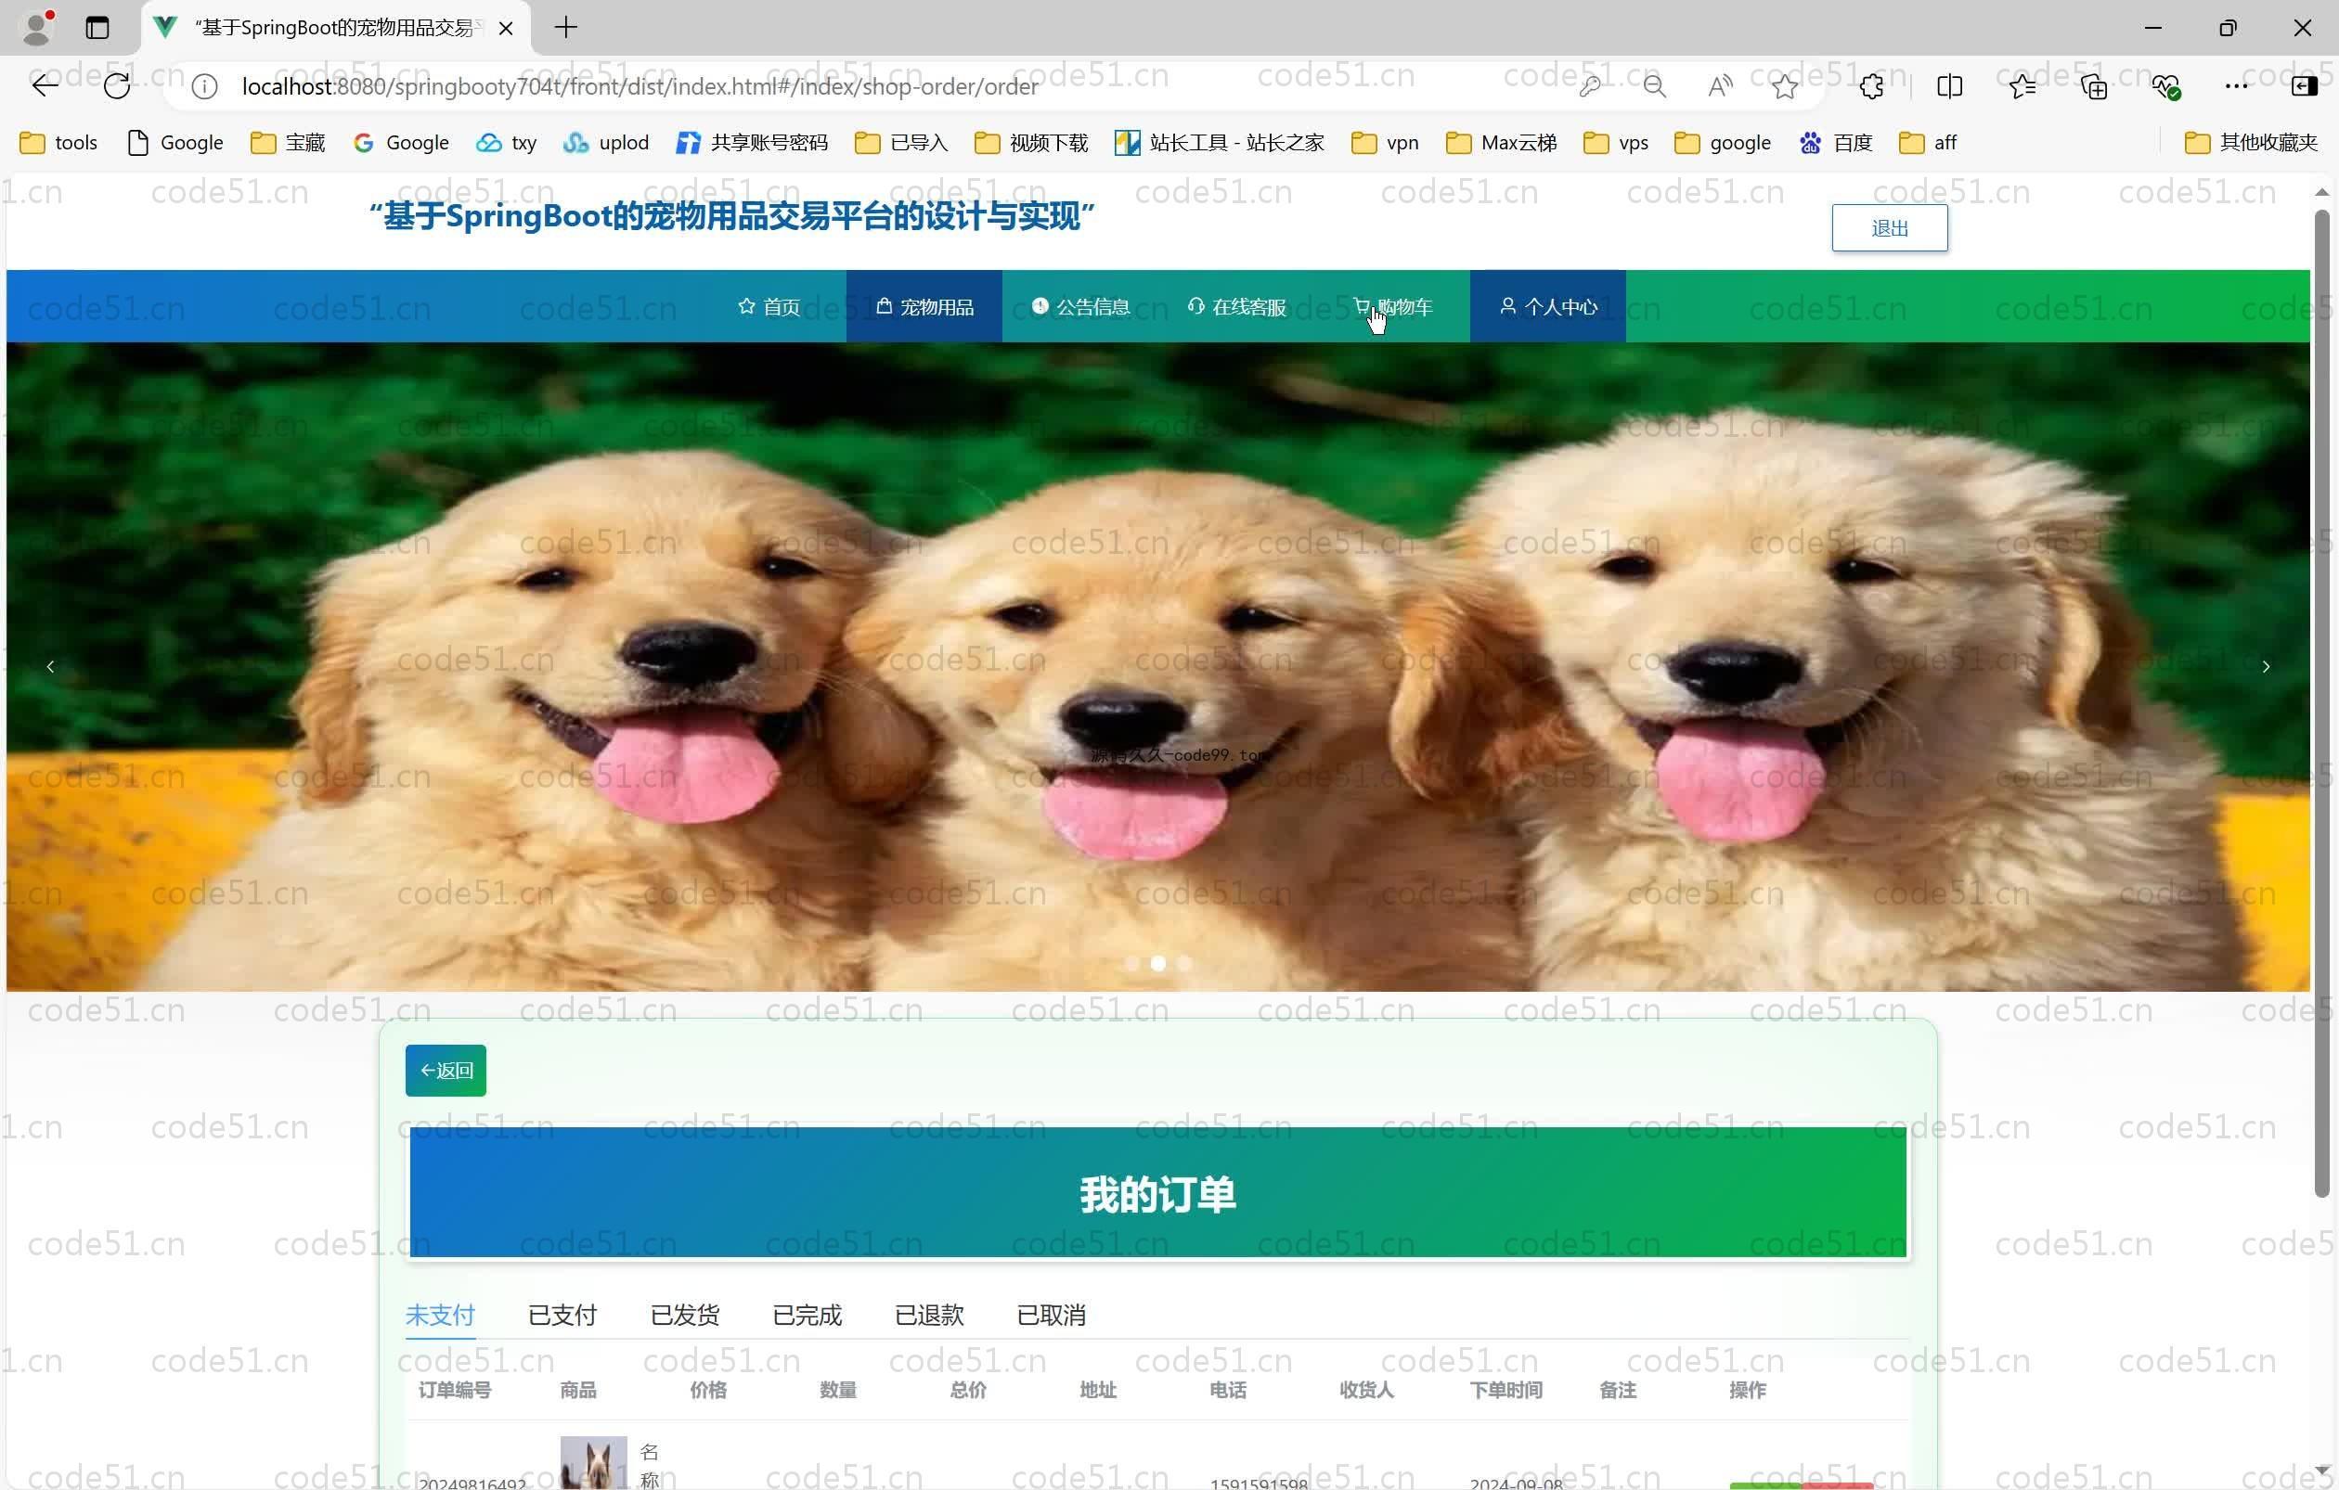Show previous carousel banner image
This screenshot has width=2339, height=1490.
[50, 667]
